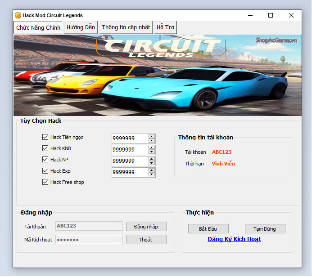The height and width of the screenshot is (277, 312).
Task: Toggle the Hack NP checkbox
Action: click(x=45, y=159)
